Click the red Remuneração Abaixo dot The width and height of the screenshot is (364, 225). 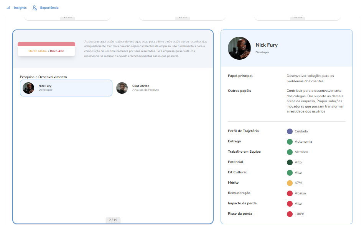290,193
